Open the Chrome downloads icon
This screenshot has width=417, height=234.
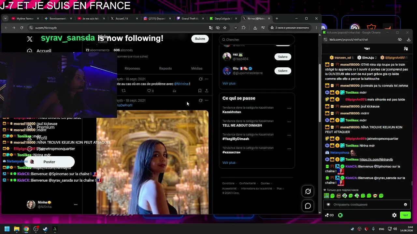click(255, 28)
